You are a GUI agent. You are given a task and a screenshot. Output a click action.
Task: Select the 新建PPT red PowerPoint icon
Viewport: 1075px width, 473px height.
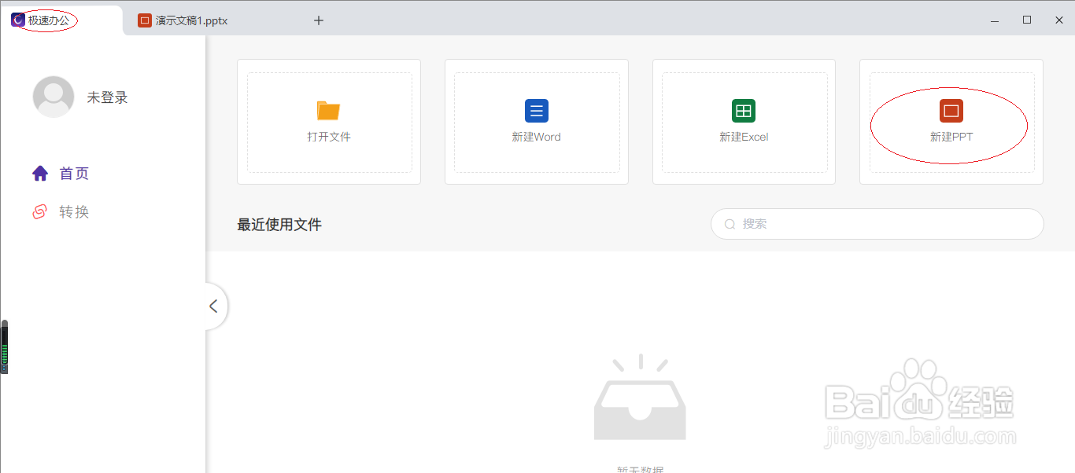951,111
